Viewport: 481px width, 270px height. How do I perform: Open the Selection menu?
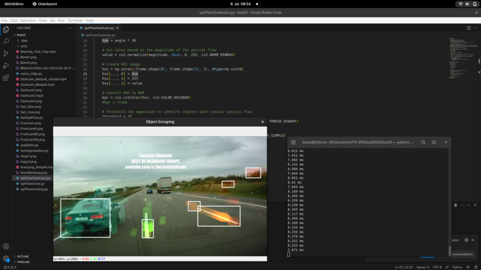pyautogui.click(x=28, y=20)
